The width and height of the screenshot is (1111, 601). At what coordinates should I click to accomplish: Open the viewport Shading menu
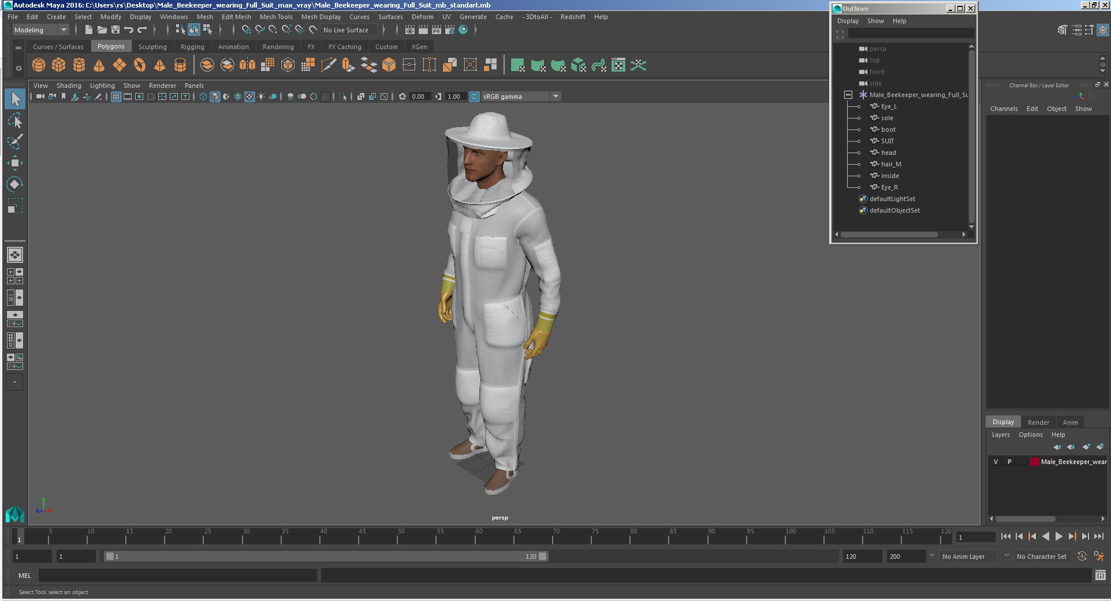69,86
